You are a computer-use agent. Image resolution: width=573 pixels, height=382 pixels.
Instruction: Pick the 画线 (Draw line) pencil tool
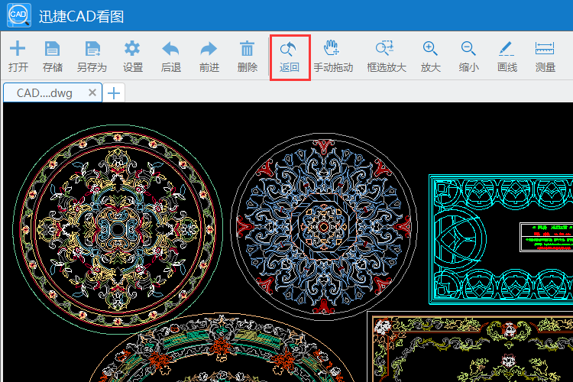[x=507, y=57]
